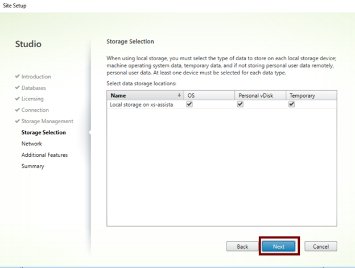Uncheck the OS checkbox for local storage
Screen dimensions: 355x268
pos(189,104)
